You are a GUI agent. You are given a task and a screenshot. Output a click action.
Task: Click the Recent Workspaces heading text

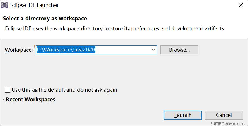click(31, 99)
